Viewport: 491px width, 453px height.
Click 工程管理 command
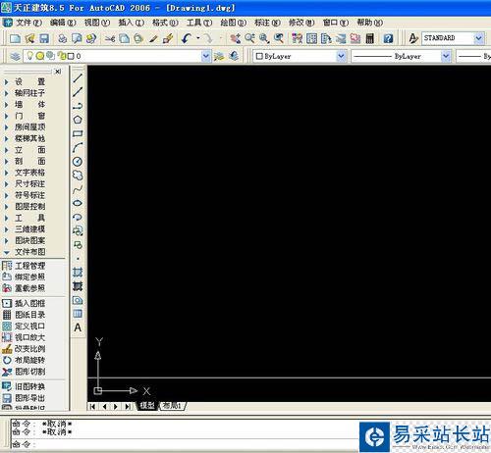click(x=24, y=266)
